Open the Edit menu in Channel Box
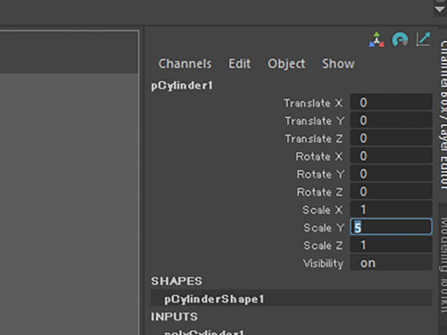This screenshot has width=447, height=335. (x=240, y=64)
